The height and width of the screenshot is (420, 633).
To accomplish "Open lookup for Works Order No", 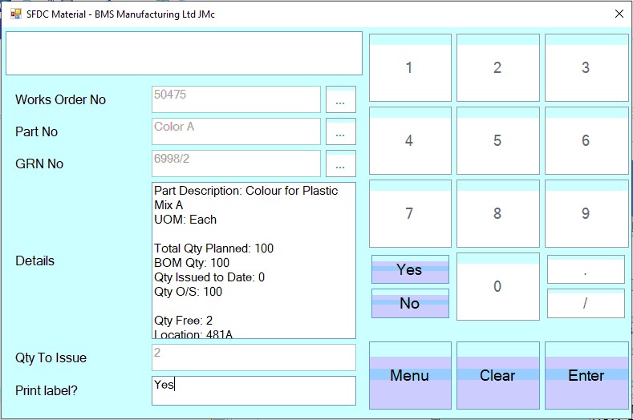I will tap(340, 100).
